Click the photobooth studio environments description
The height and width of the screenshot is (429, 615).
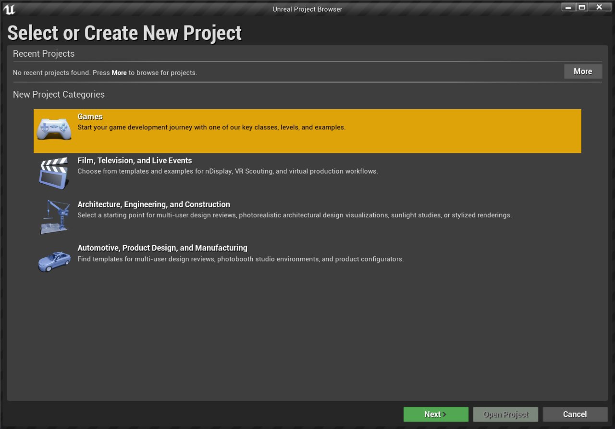240,259
